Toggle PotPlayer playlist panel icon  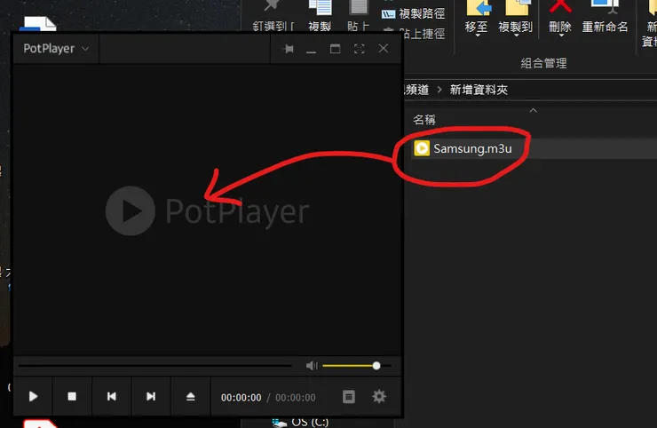point(349,397)
